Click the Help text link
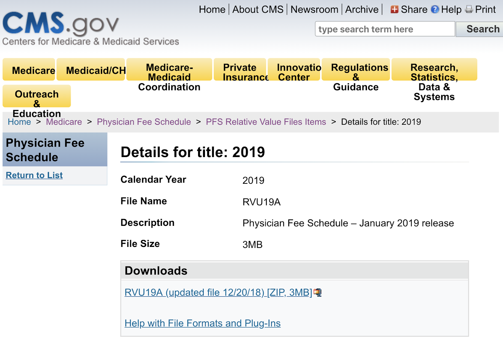Image resolution: width=503 pixels, height=344 pixels. (x=451, y=9)
